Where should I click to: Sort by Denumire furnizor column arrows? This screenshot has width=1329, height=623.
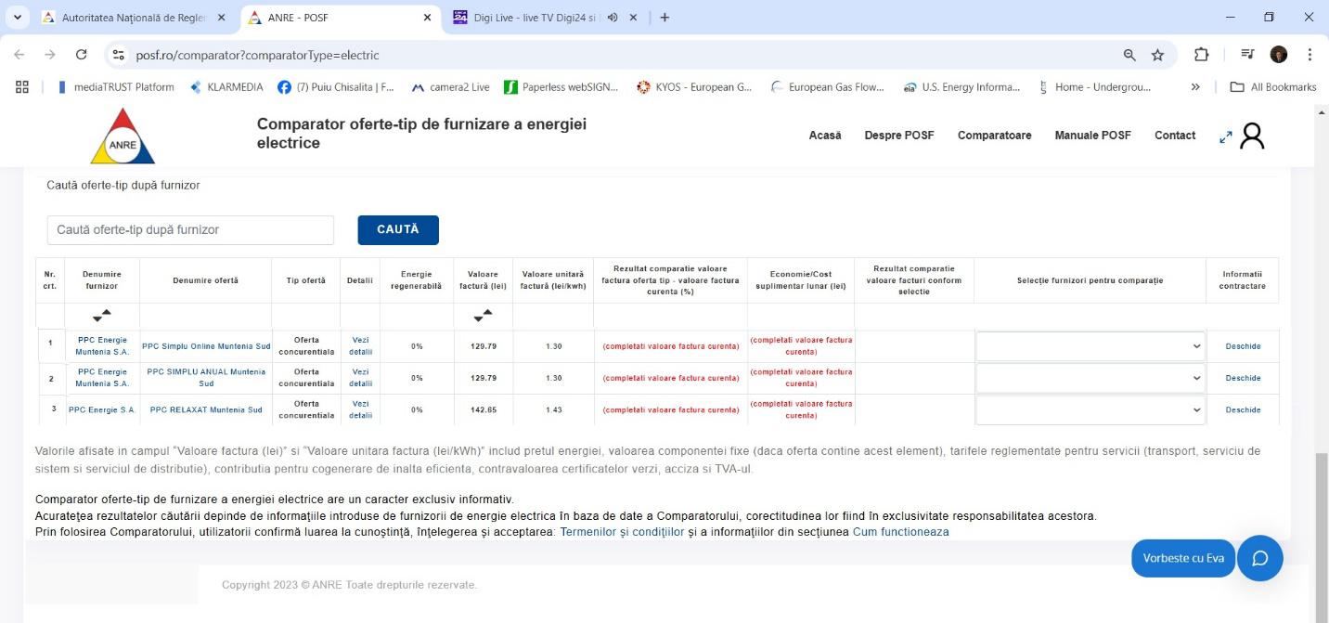pyautogui.click(x=102, y=316)
